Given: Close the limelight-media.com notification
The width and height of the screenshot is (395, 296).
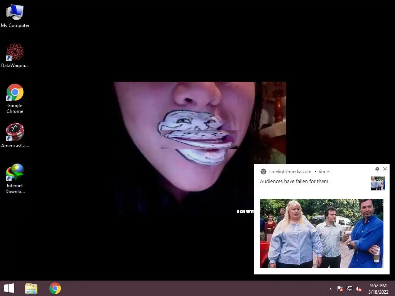Looking at the screenshot, I should 385,169.
